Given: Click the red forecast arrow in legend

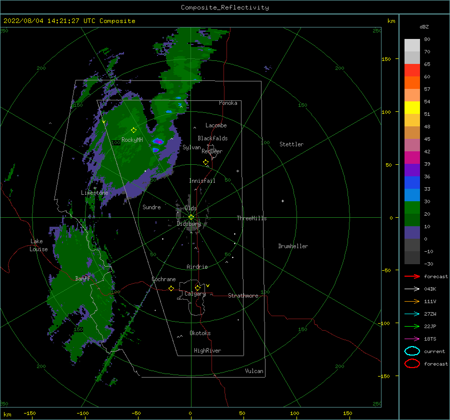Looking at the screenshot, I should coord(412,276).
